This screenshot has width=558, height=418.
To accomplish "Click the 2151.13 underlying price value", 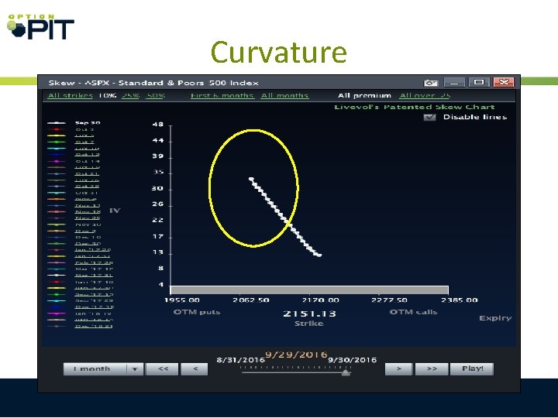I will pyautogui.click(x=309, y=313).
